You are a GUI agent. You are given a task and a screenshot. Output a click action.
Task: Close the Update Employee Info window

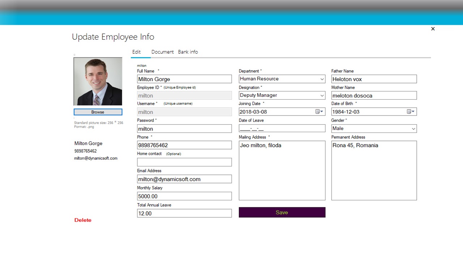point(433,29)
